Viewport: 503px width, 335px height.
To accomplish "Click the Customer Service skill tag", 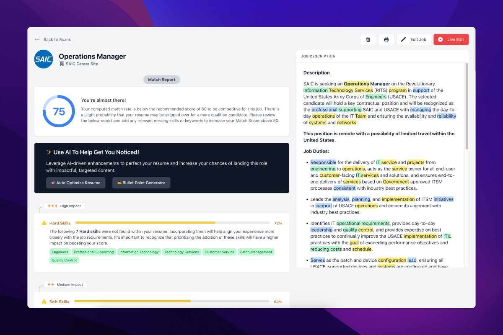I will [219, 252].
